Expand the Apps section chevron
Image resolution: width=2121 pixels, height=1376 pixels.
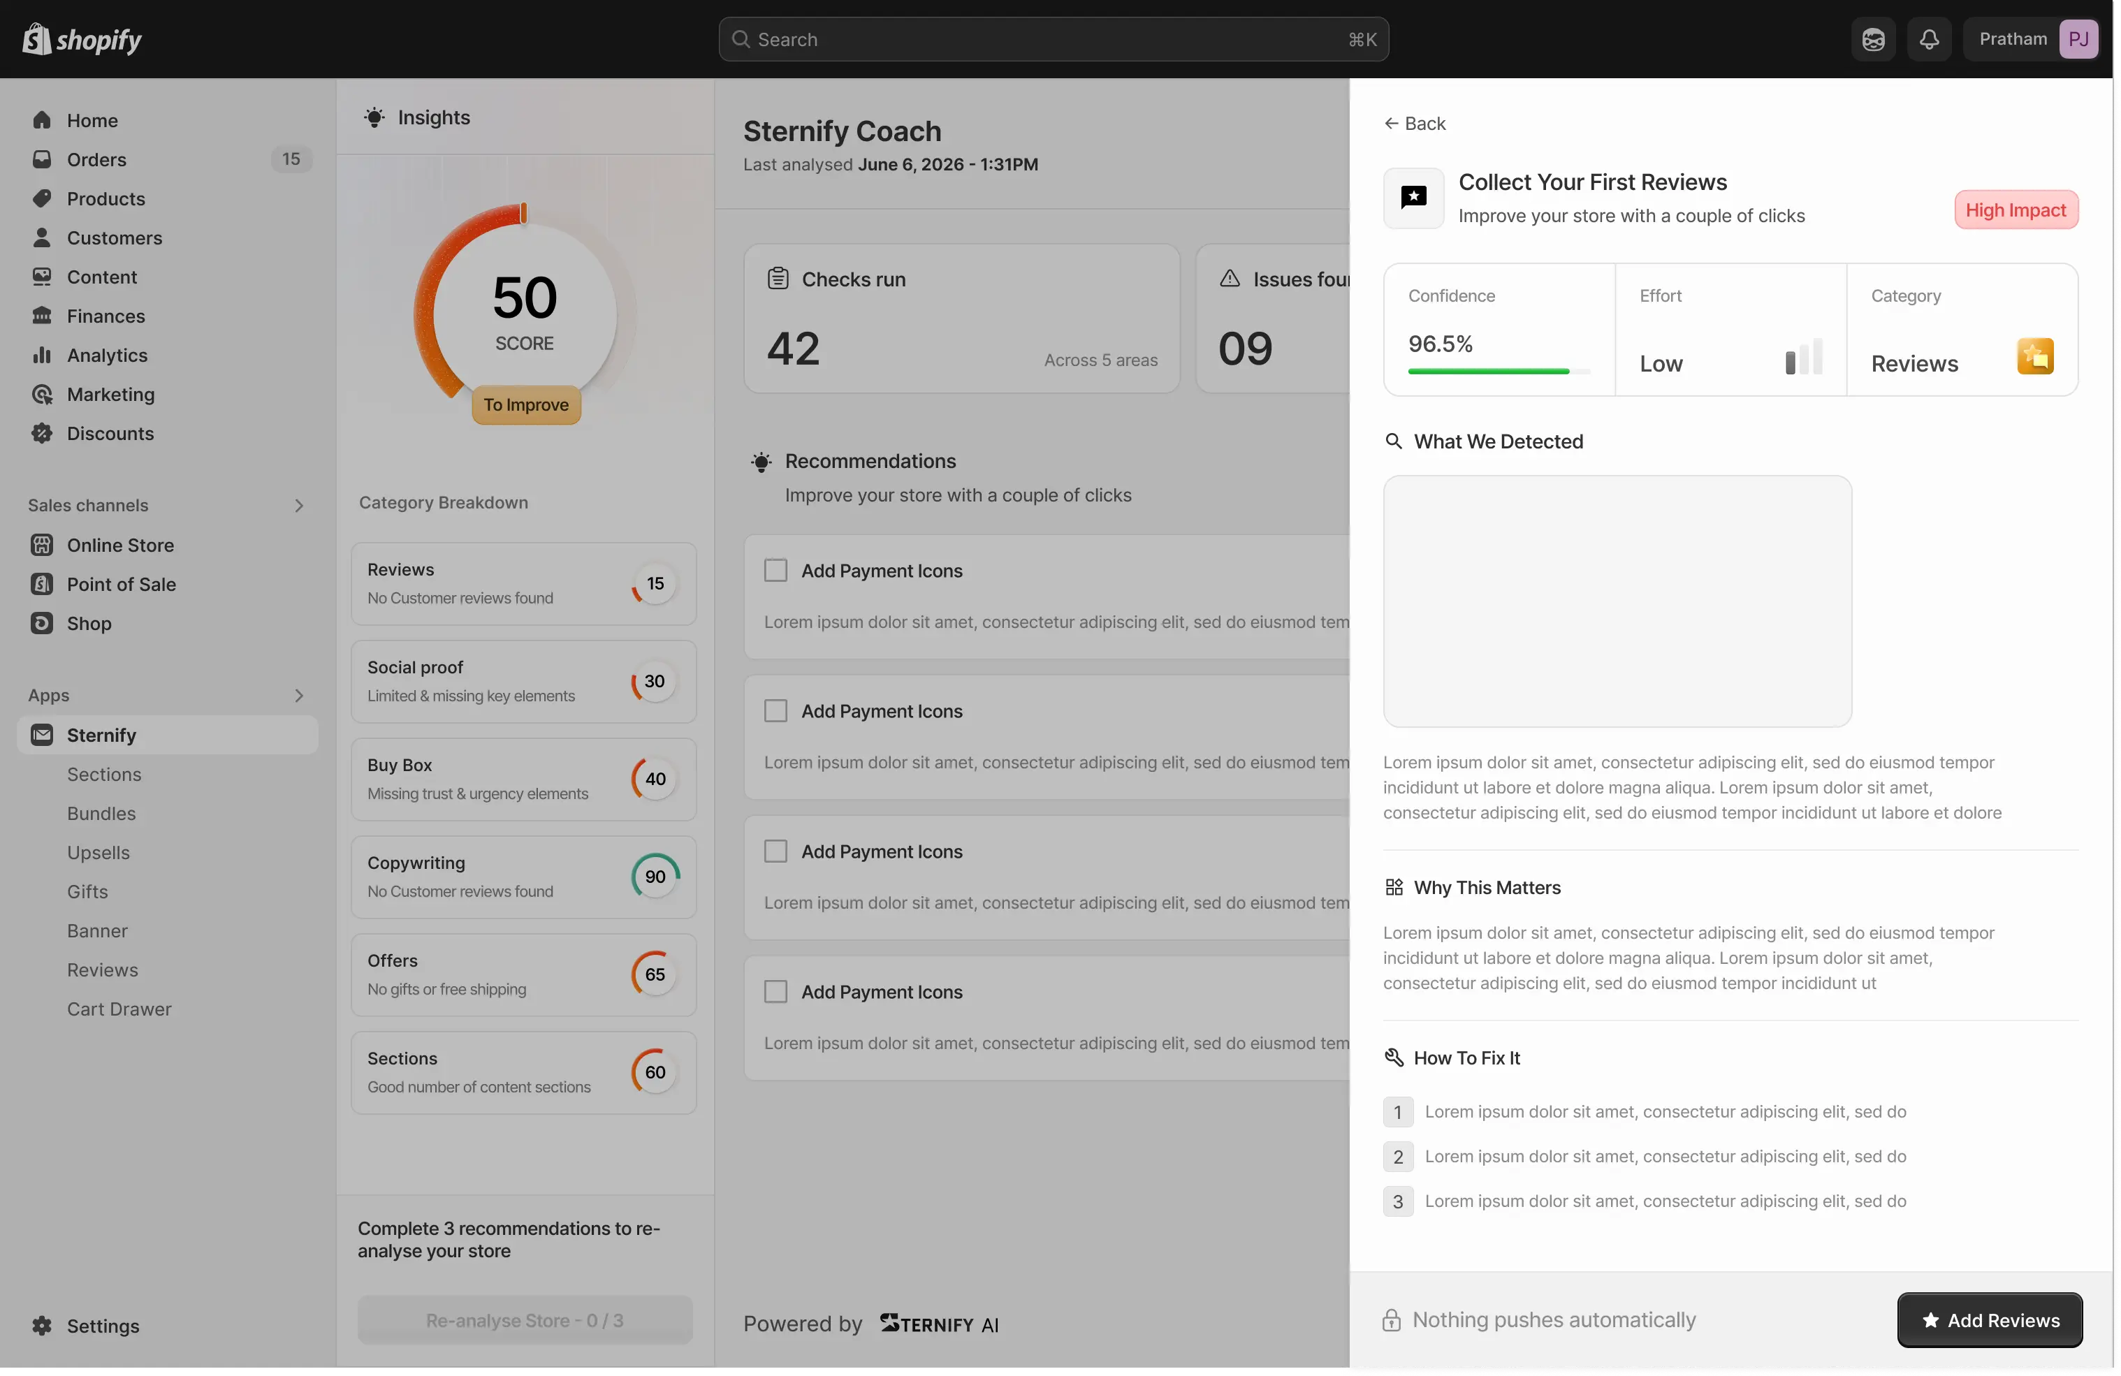click(x=300, y=696)
